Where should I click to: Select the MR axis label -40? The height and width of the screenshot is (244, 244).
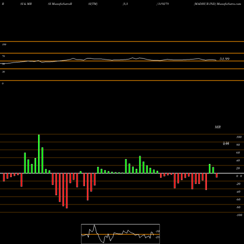coord(238,192)
